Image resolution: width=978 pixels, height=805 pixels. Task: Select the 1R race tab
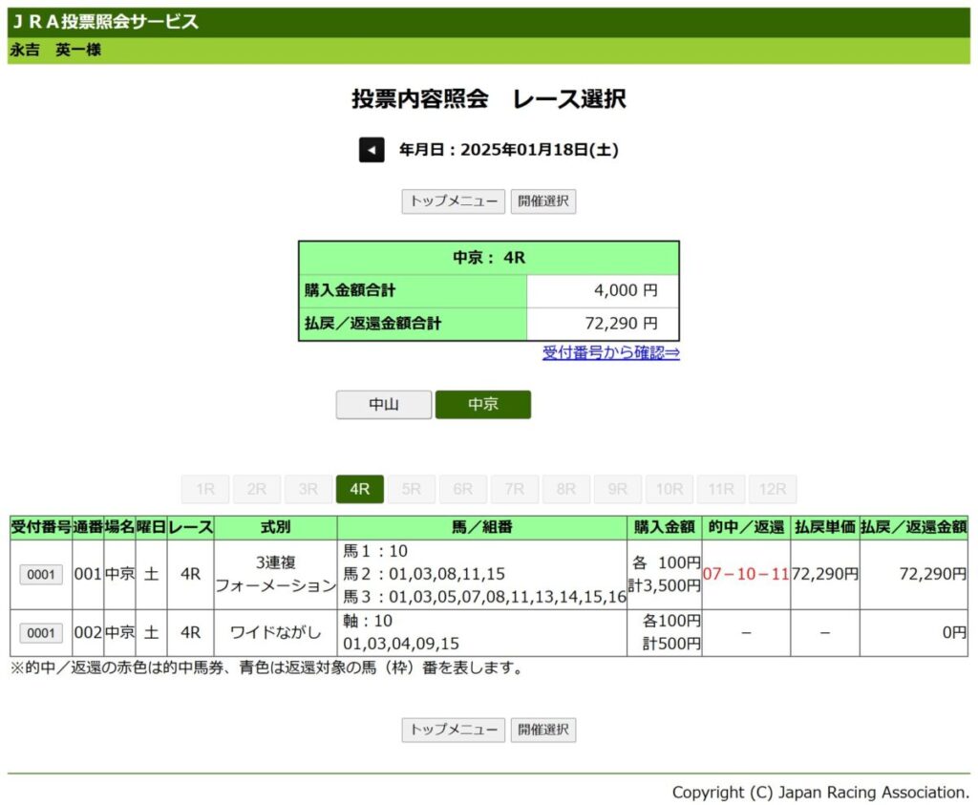(205, 490)
